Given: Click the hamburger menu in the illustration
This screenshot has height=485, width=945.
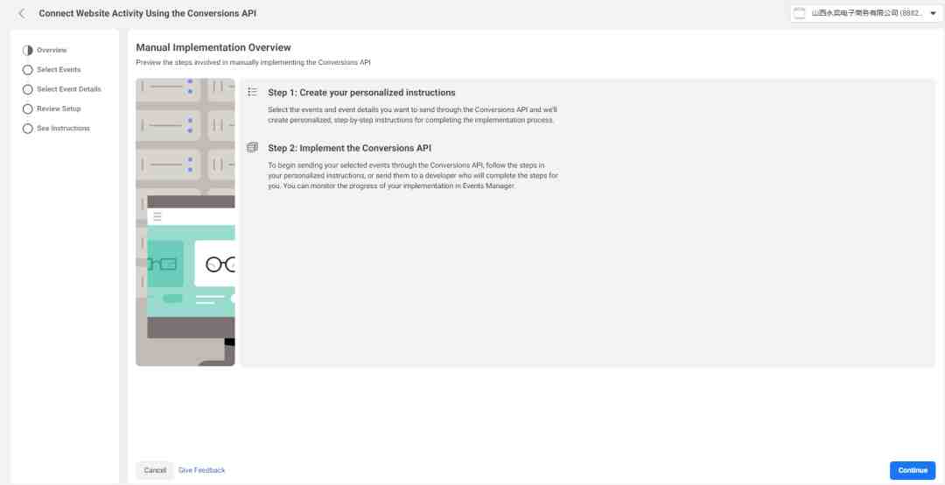Looking at the screenshot, I should (157, 217).
